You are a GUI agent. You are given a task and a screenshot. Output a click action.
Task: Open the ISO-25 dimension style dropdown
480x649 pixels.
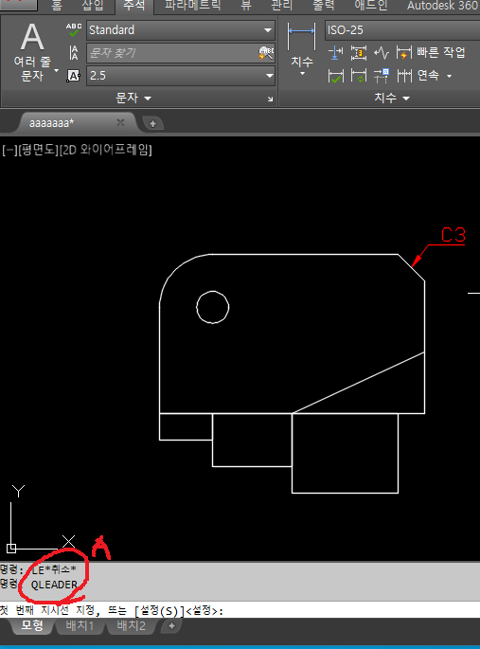(402, 30)
